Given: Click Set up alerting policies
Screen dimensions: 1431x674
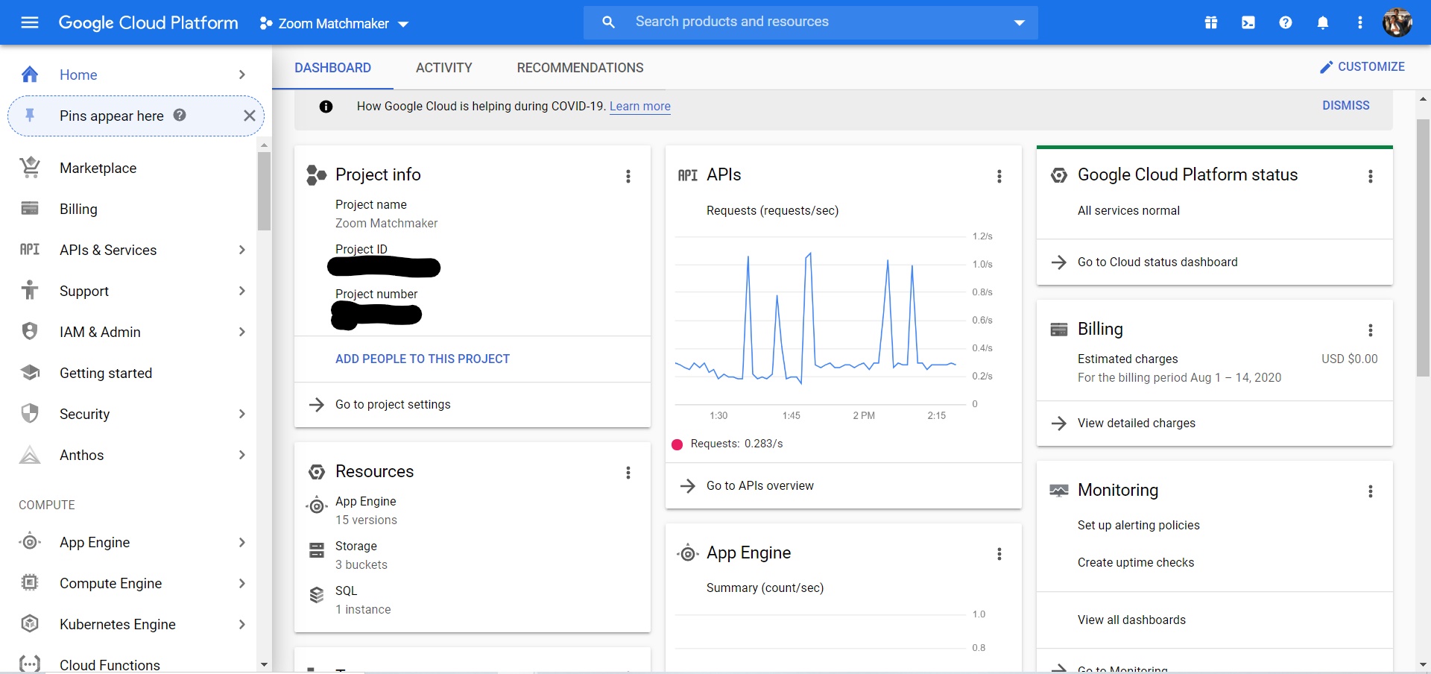Looking at the screenshot, I should 1138,525.
